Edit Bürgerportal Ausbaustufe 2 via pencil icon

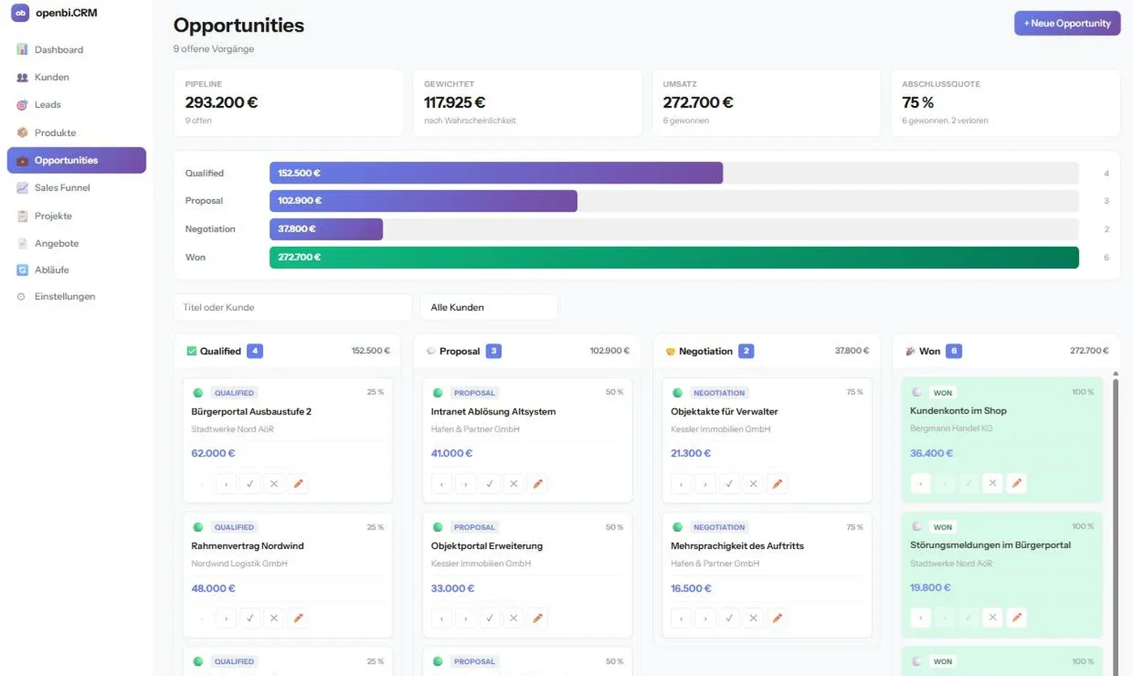coord(298,483)
